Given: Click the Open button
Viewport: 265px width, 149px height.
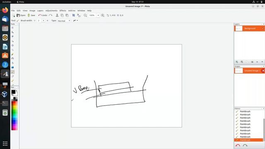Looking at the screenshot, I should point(21,15).
